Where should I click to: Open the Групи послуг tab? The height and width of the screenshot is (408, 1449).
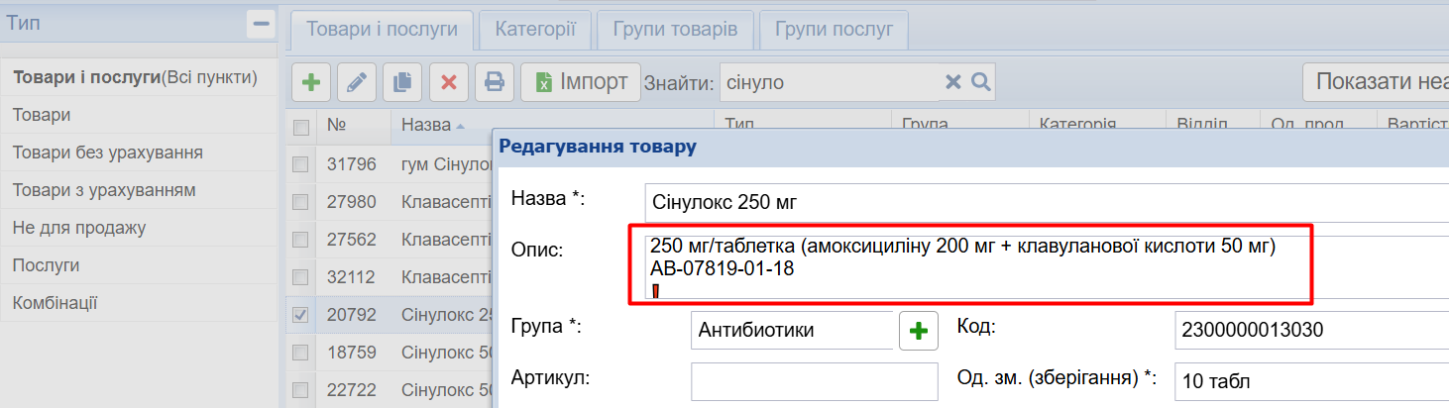pos(834,29)
